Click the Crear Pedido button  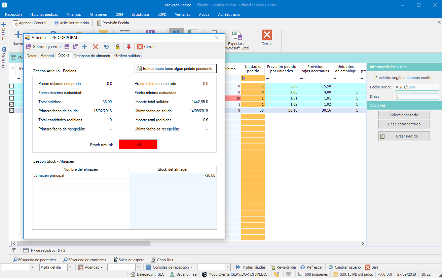click(x=404, y=136)
